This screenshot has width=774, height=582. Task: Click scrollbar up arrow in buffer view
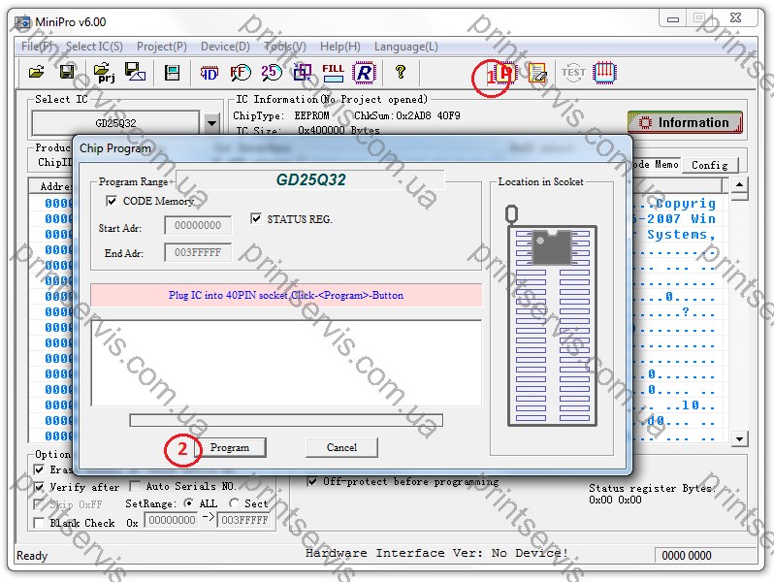[739, 185]
